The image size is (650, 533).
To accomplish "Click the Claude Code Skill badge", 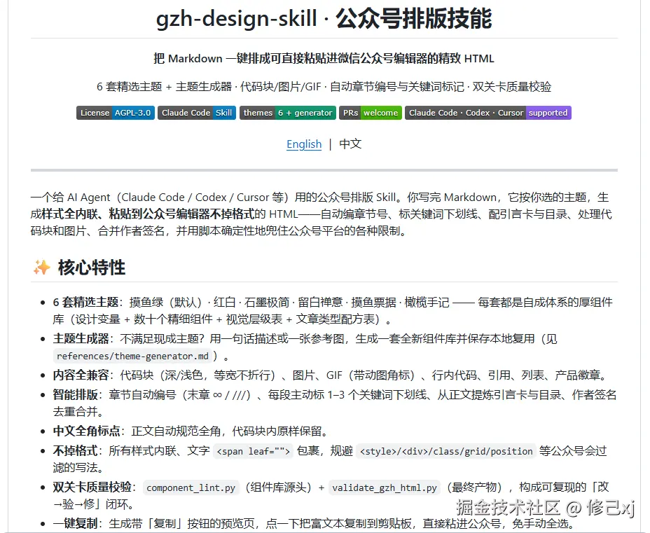I will pyautogui.click(x=197, y=113).
